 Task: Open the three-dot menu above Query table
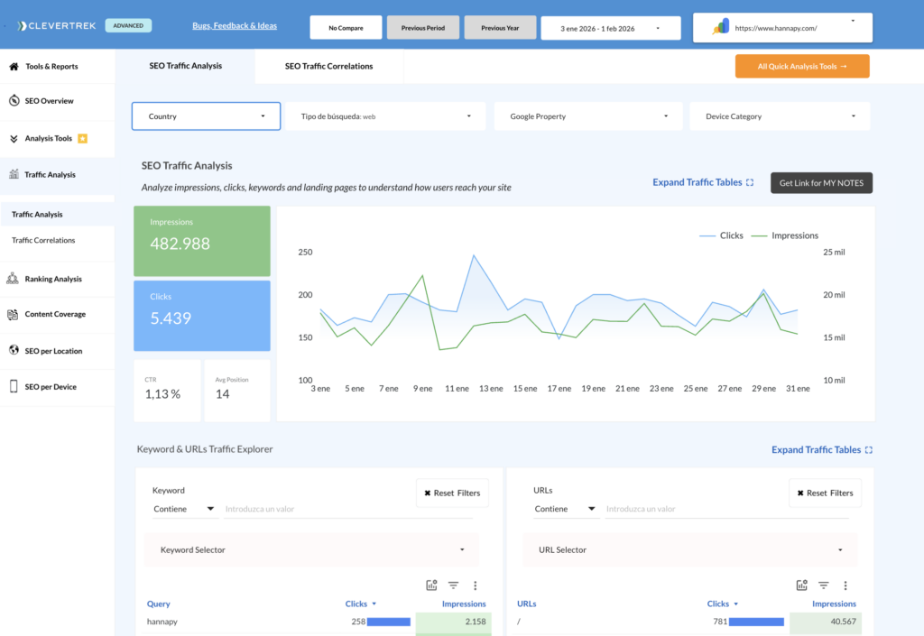point(476,585)
